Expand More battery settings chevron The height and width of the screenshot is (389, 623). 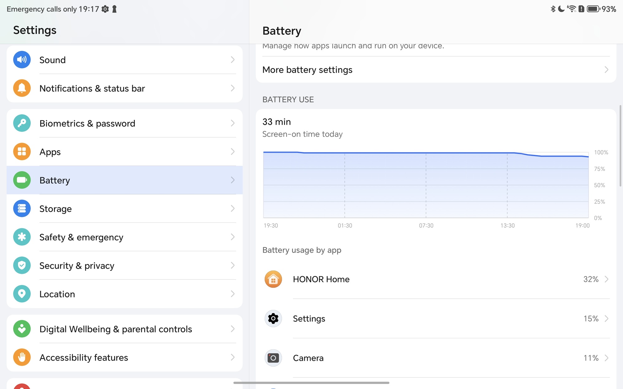pyautogui.click(x=606, y=70)
